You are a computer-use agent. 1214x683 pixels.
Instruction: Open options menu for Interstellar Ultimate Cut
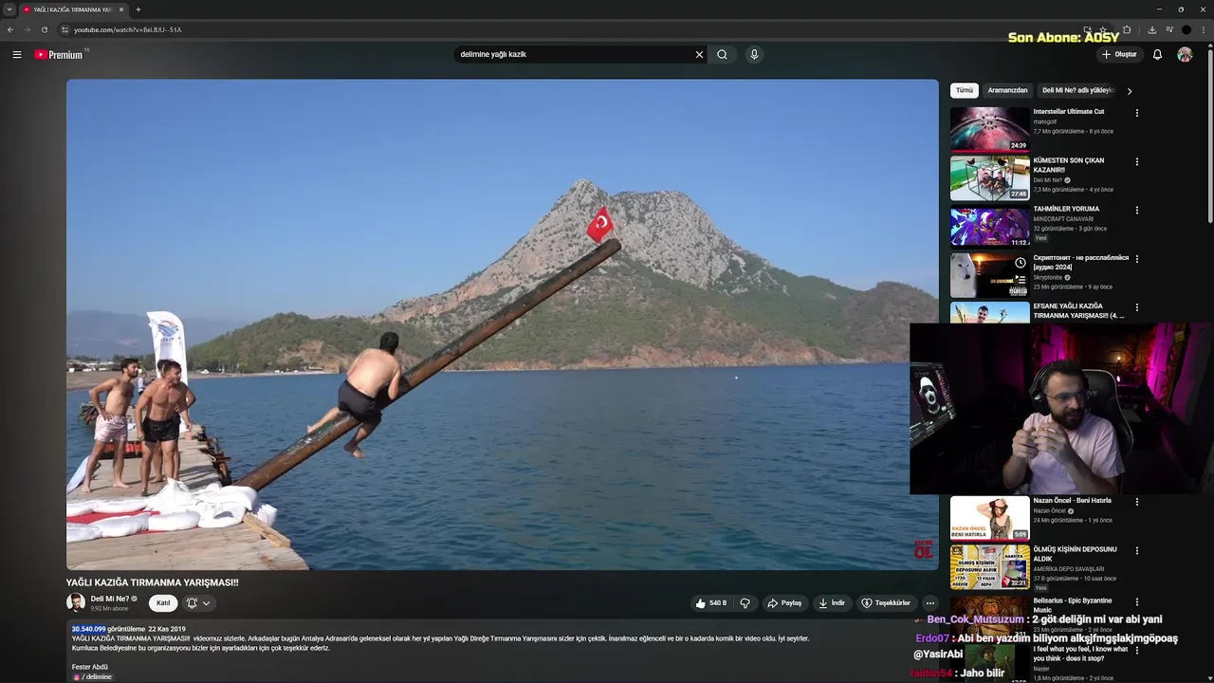coord(1137,113)
